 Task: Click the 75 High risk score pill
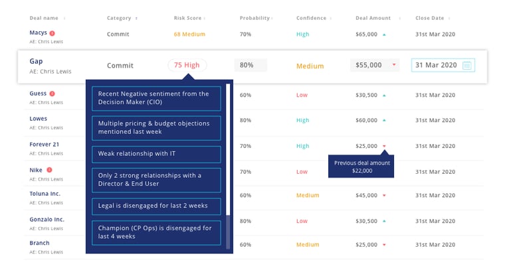point(187,65)
